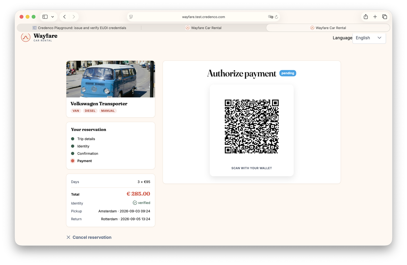The image size is (407, 265).
Task: Open the sidebar options chevron menu
Action: pos(53,17)
